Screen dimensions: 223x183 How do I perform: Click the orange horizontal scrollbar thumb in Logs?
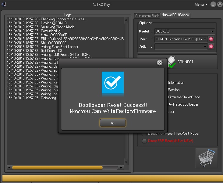click(57, 168)
